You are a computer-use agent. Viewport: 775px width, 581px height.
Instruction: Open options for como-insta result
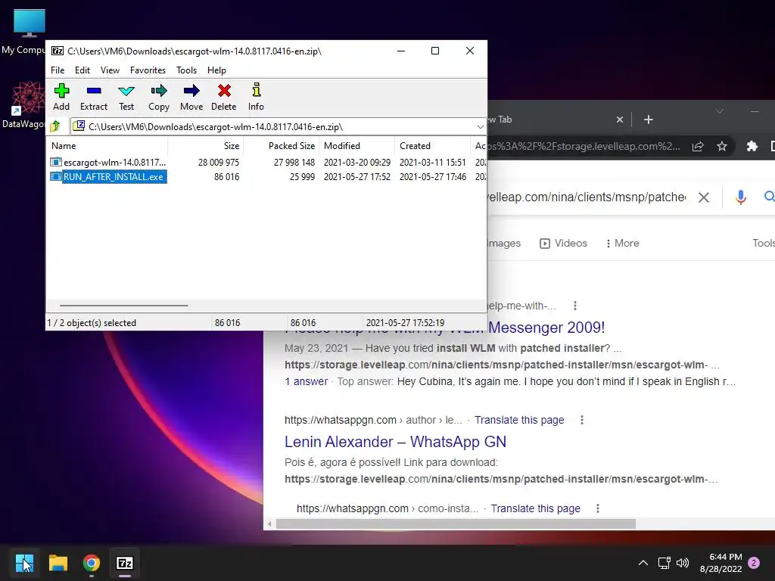(x=598, y=508)
